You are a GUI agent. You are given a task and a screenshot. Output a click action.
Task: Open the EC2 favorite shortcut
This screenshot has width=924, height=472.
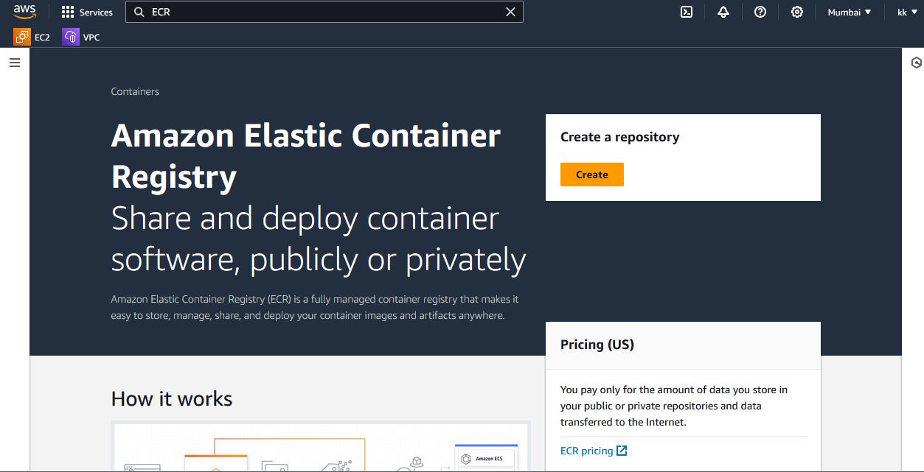(32, 37)
